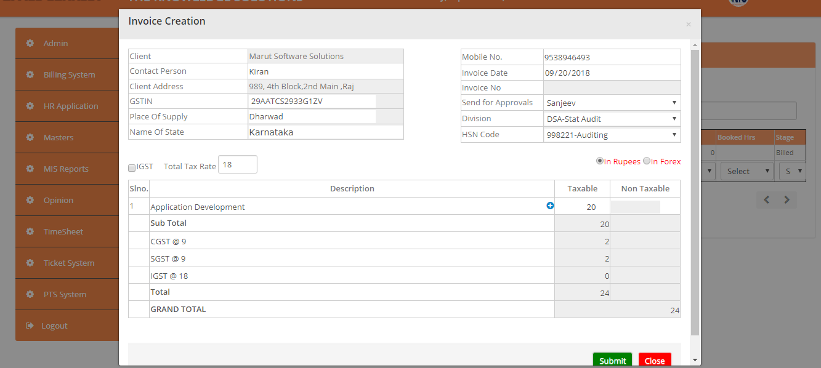Click the gear icon next to Admin
821x368 pixels.
30,43
